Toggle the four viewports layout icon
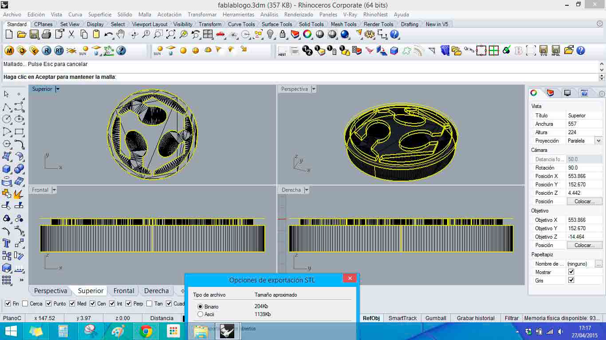This screenshot has height=340, width=606. (208, 35)
